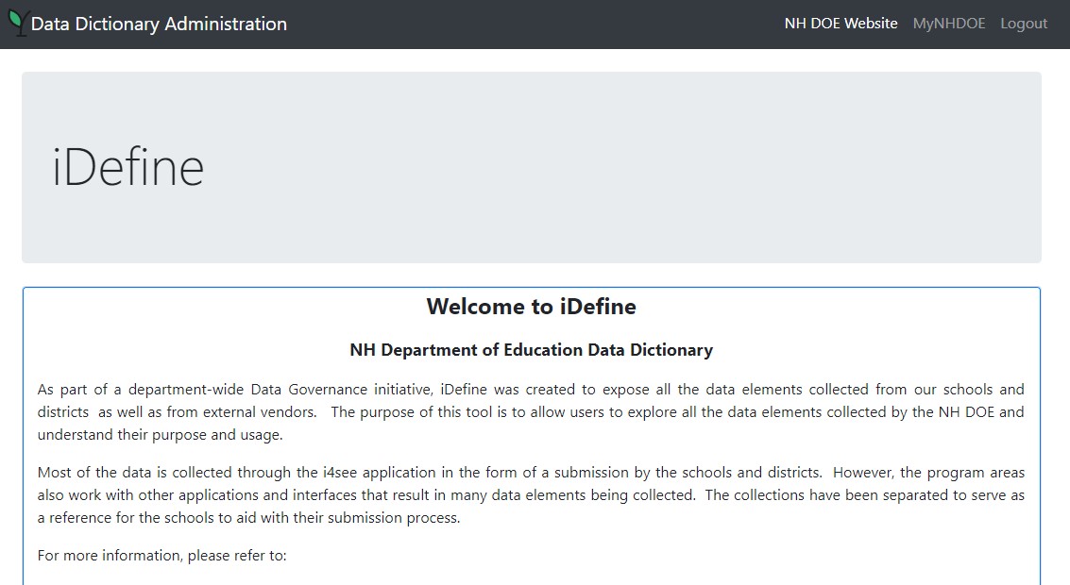
Task: Click the green leaf logo icon
Action: 18,23
